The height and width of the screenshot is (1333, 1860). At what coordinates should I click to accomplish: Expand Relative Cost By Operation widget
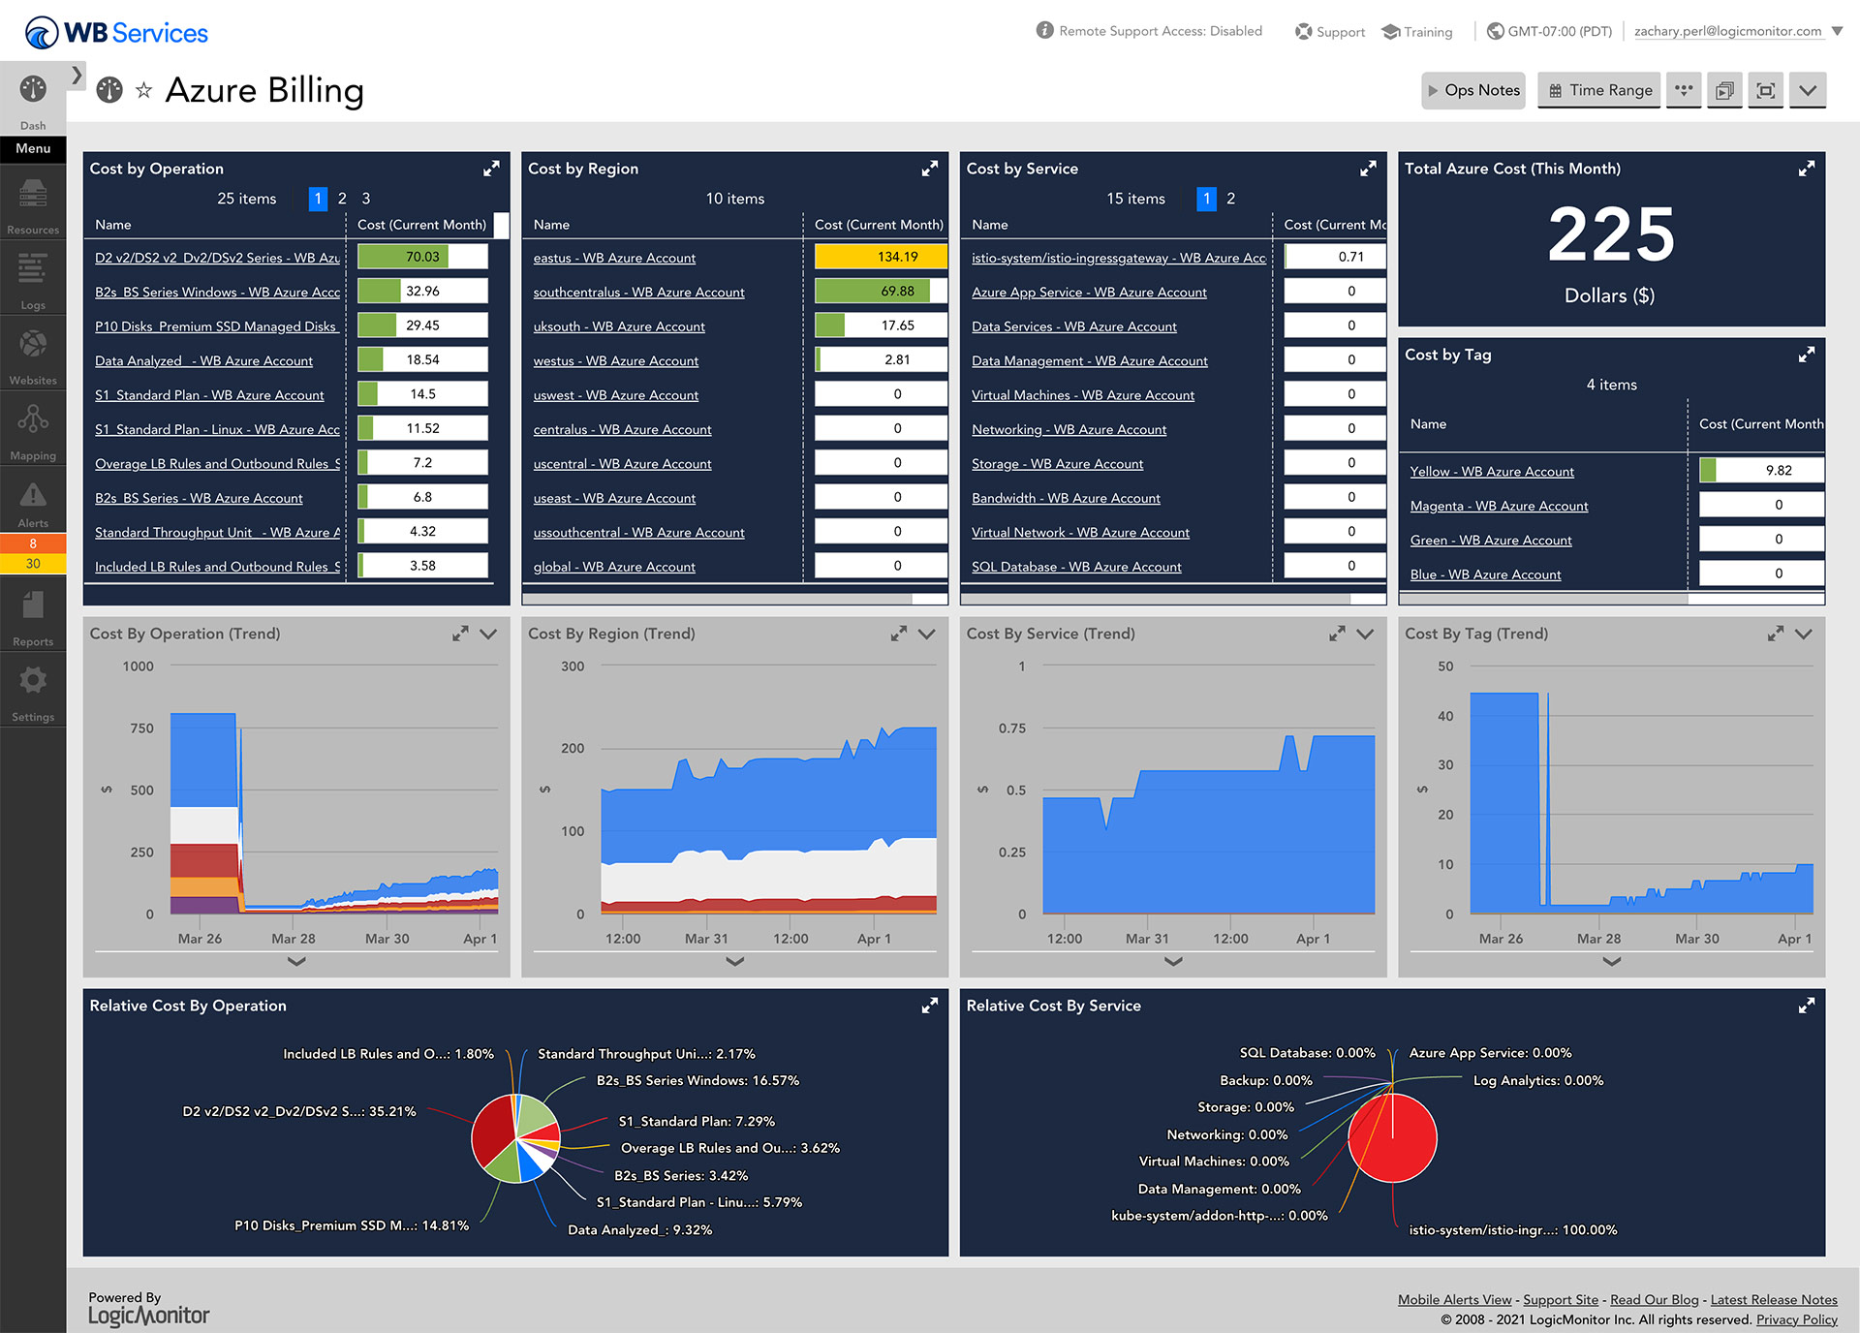pos(930,1006)
